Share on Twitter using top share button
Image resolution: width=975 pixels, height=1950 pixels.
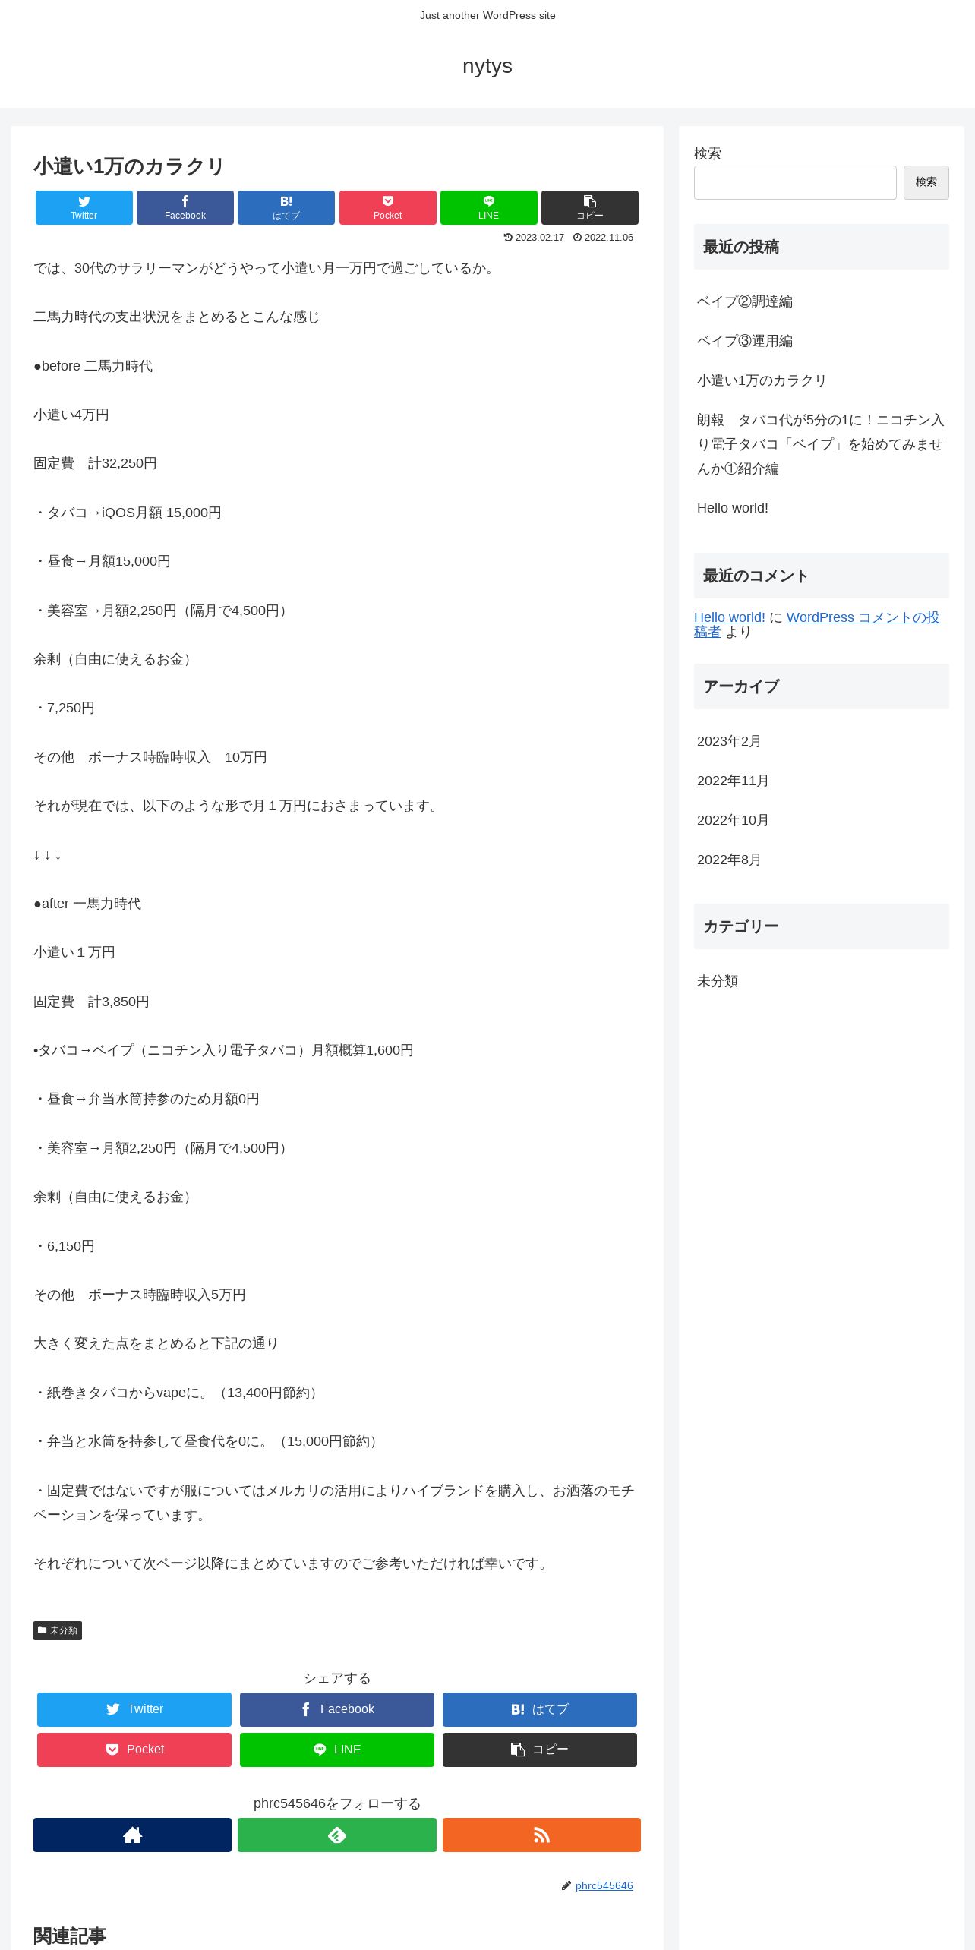(84, 207)
